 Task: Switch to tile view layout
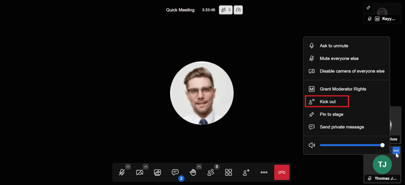(x=229, y=172)
